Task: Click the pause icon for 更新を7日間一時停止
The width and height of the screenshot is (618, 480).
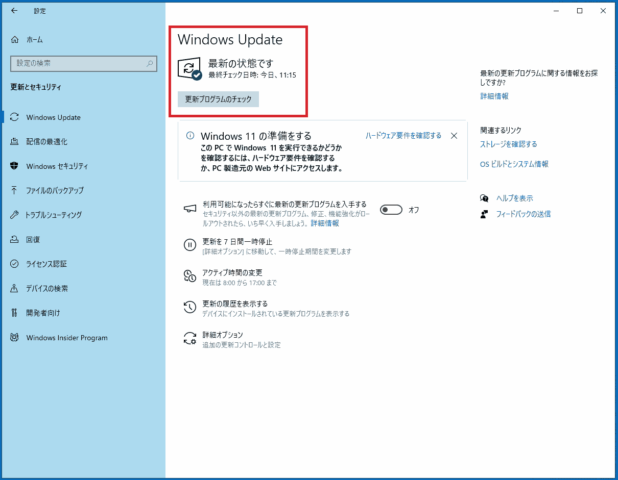Action: [190, 245]
